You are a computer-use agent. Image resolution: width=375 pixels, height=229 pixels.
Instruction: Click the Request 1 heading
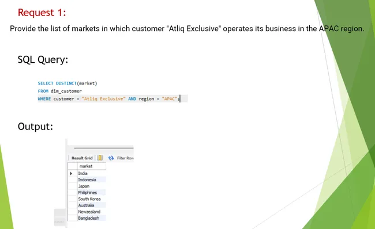tap(42, 13)
